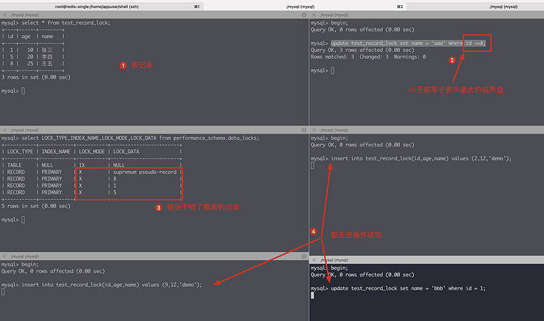
Task: Select the name cell 李四
Action: pyautogui.click(x=47, y=56)
